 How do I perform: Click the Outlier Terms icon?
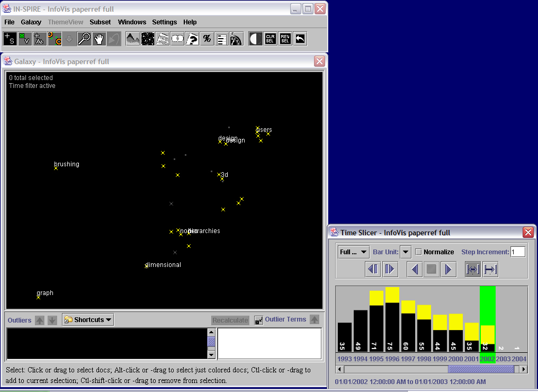(258, 320)
